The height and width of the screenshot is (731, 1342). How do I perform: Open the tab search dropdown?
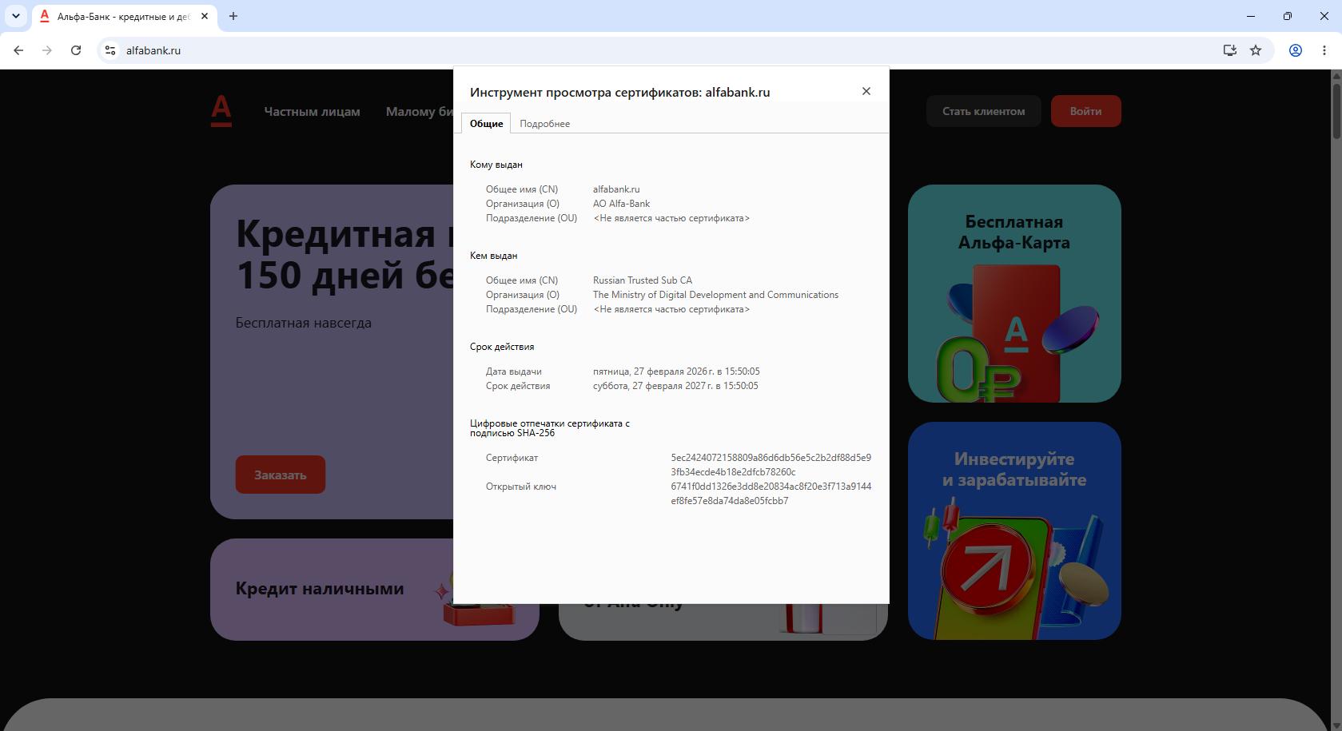[16, 16]
